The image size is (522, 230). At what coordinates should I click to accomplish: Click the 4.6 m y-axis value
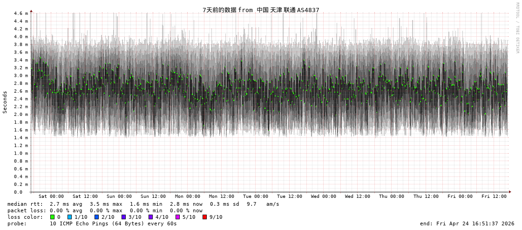click(20, 14)
